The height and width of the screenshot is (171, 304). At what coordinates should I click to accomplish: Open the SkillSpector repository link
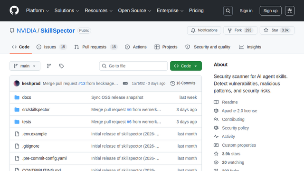pyautogui.click(x=57, y=30)
